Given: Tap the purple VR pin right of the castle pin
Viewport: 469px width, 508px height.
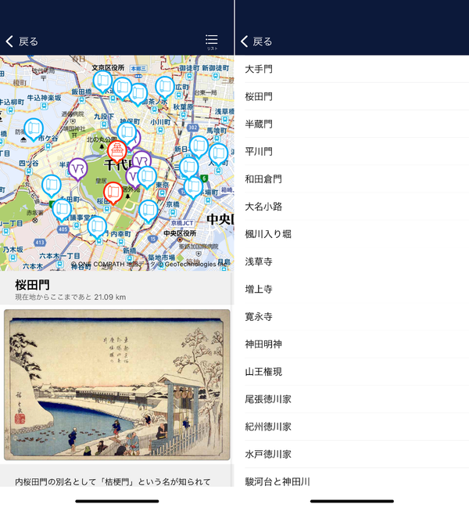Looking at the screenshot, I should (x=142, y=160).
